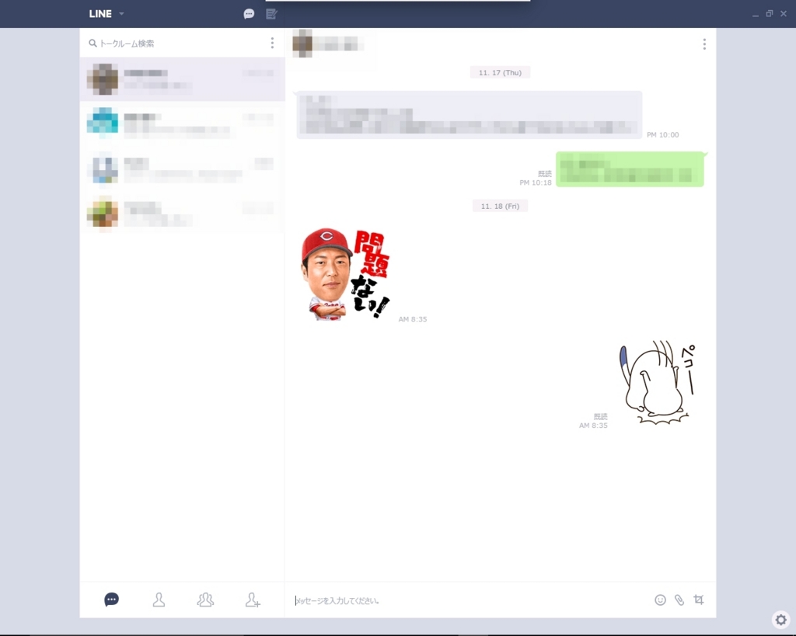796x636 pixels.
Task: Select the chats tab speech bubble
Action: click(111, 599)
